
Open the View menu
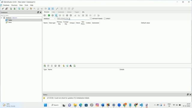coord(21,5)
